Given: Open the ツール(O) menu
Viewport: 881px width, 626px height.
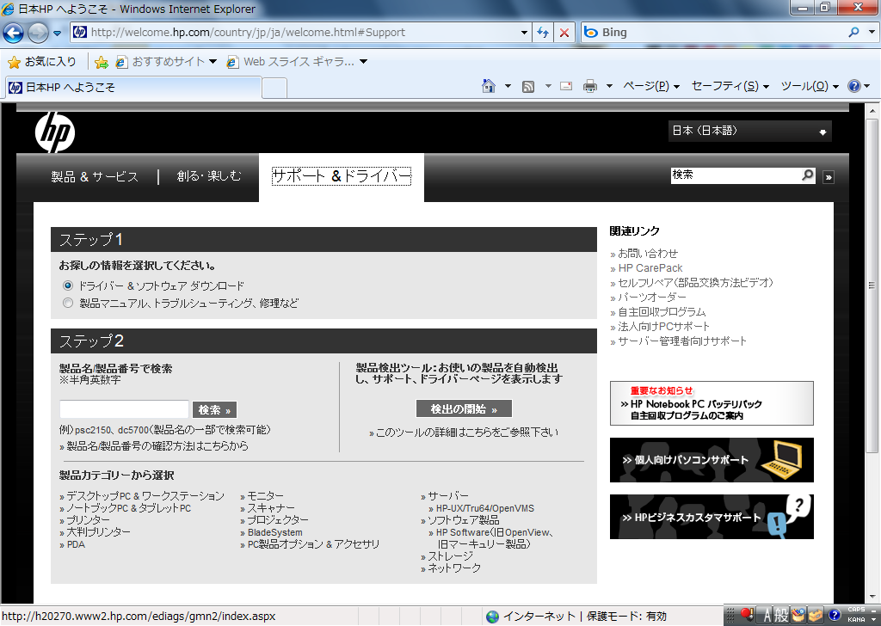Looking at the screenshot, I should tap(809, 86).
